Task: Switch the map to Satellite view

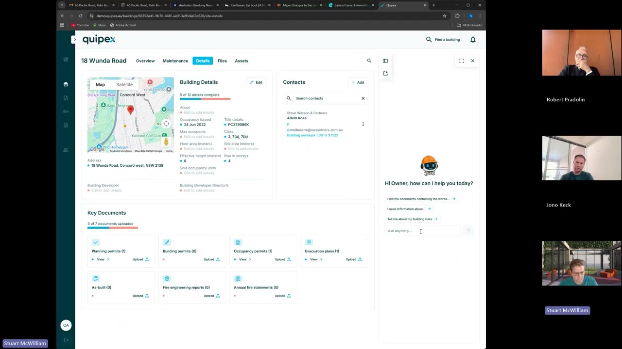Action: coord(124,84)
